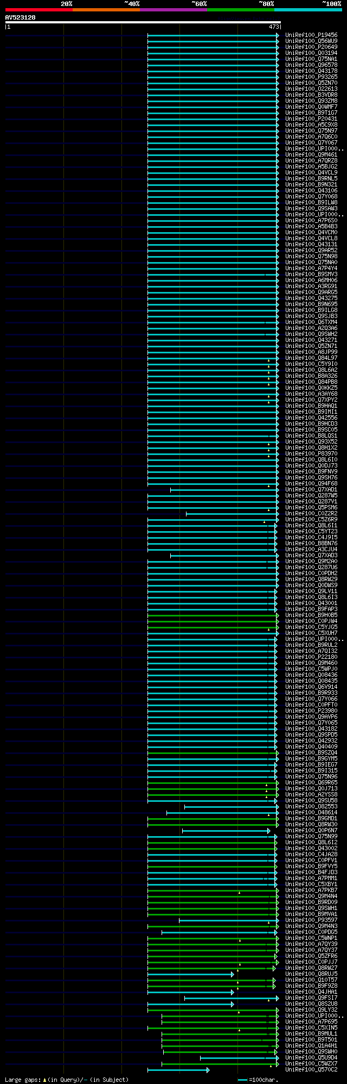Image resolution: width=347 pixels, height=1084 pixels.
Task: Click the white query ruler bar
Action: [143, 22]
